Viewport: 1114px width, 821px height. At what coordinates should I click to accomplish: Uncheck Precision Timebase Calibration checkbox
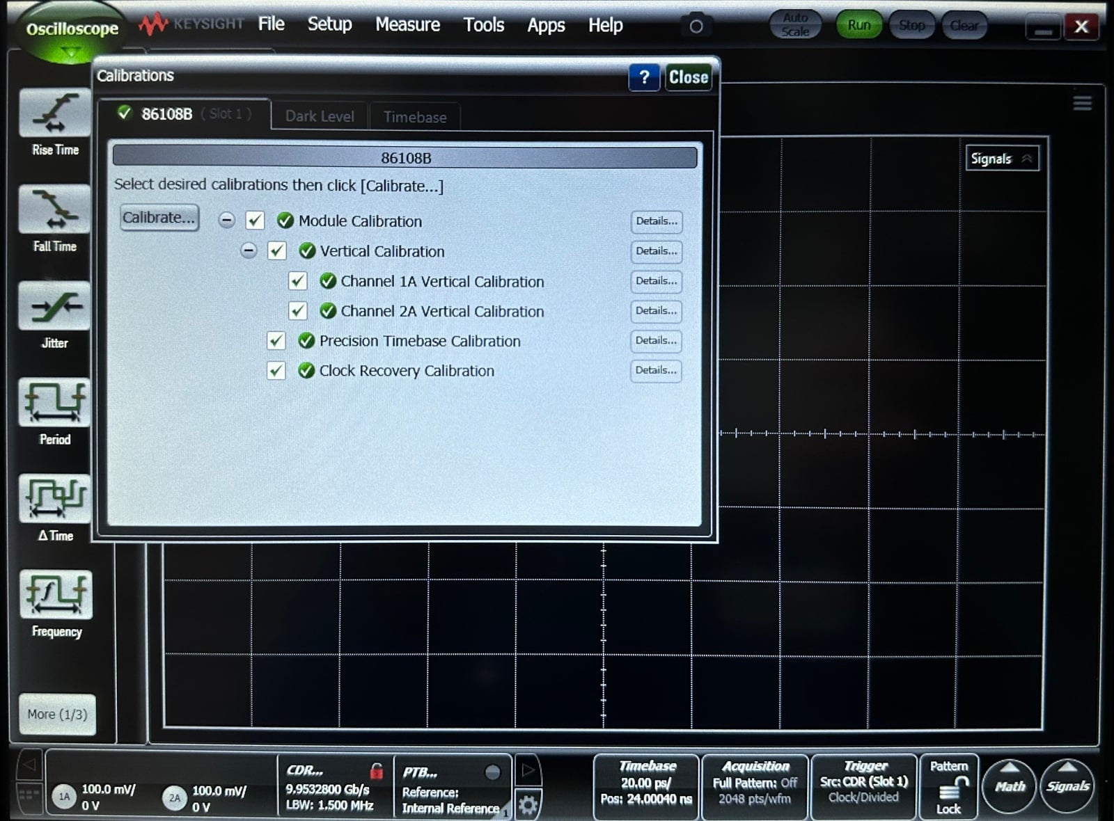click(276, 341)
